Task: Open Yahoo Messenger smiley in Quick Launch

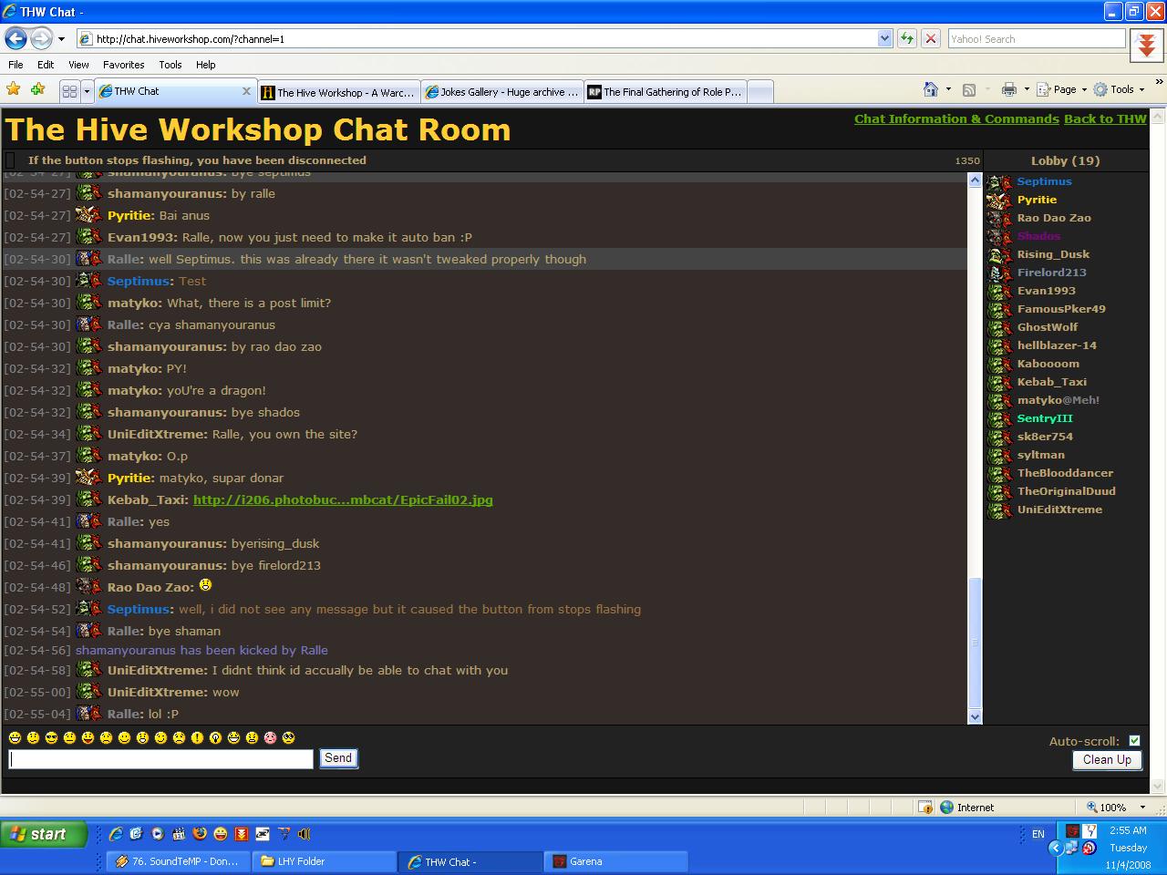Action: [x=221, y=833]
